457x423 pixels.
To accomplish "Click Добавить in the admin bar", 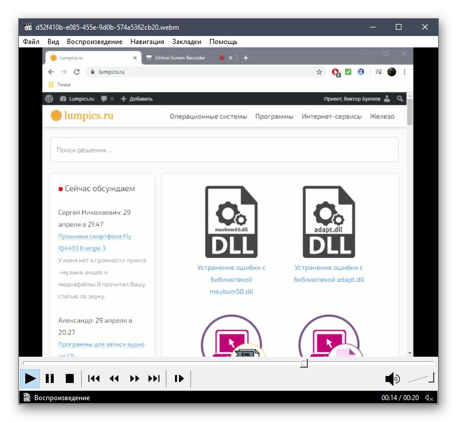I will pos(137,99).
